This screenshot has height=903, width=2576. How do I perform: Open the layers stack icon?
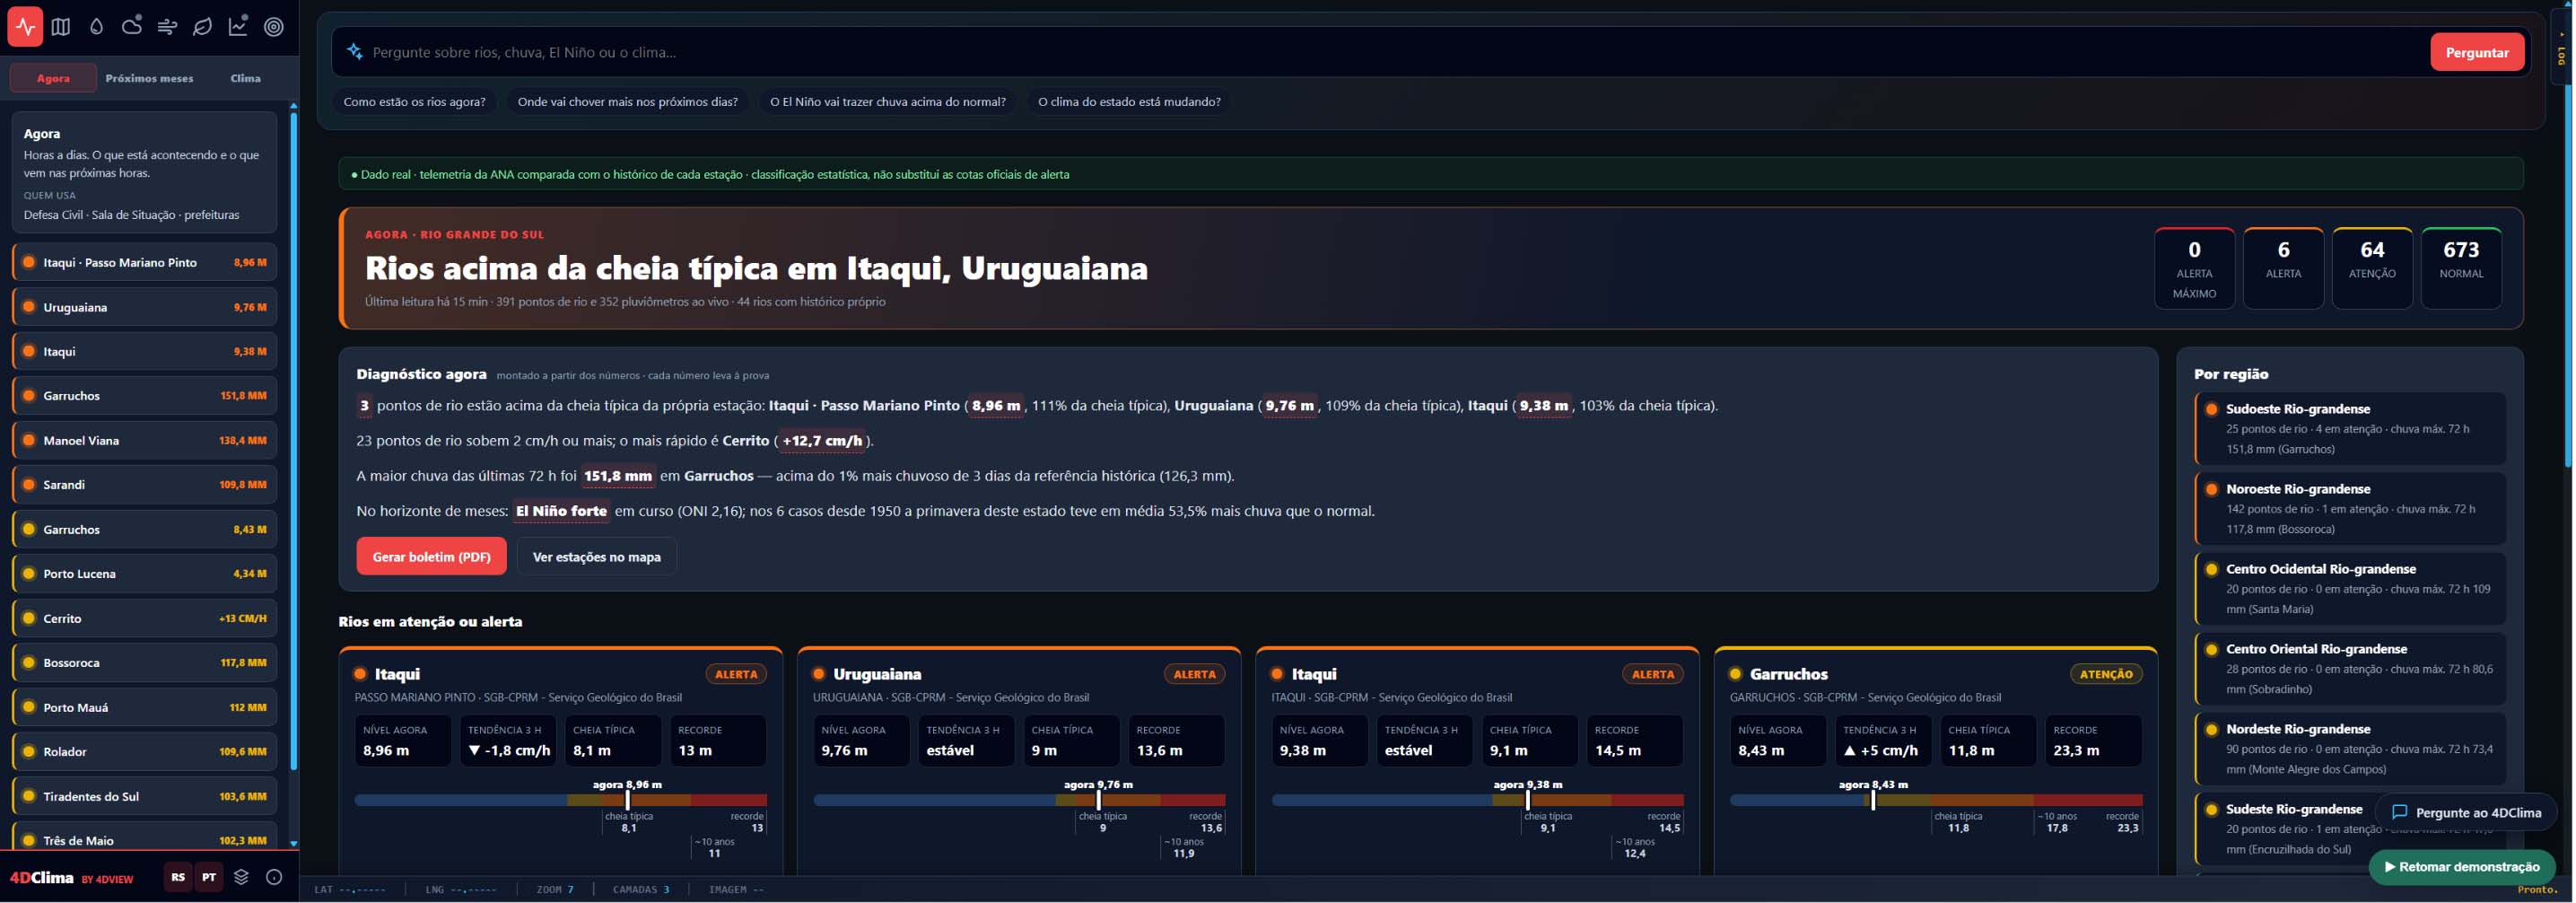[x=241, y=877]
